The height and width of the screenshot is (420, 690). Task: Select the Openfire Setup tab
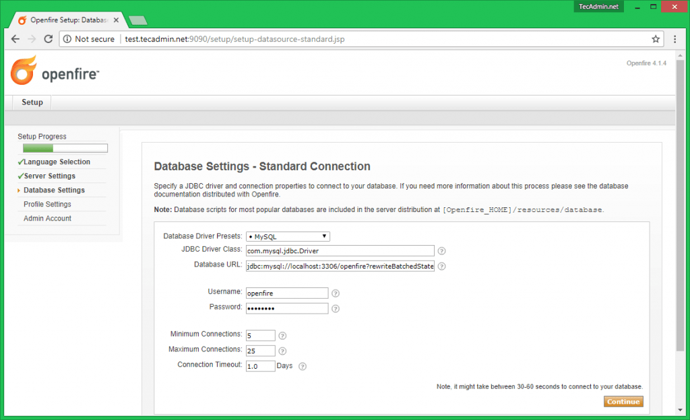click(x=68, y=20)
